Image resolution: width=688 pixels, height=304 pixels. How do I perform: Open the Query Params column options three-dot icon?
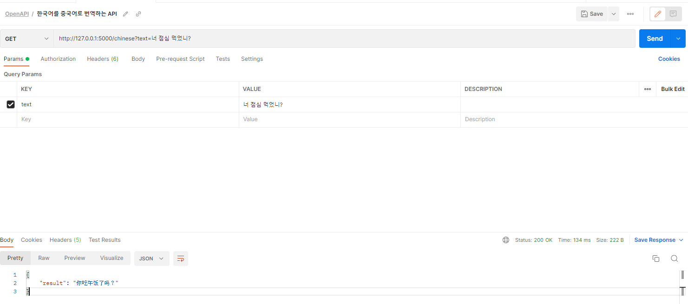click(648, 89)
